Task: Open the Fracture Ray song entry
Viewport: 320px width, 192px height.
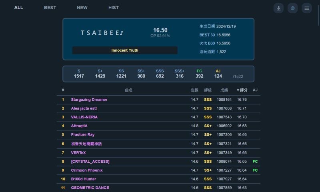Action: pos(83,135)
